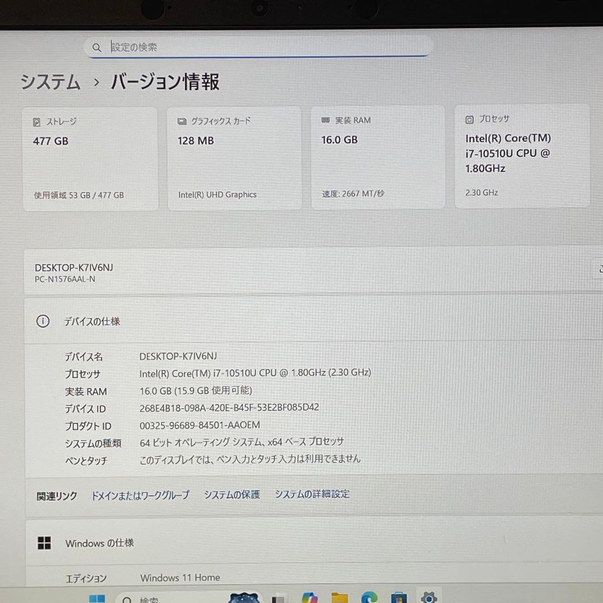Open the グラフィックス カード card showing 128 MB
Viewport: 603px width, 603px height.
coord(234,158)
